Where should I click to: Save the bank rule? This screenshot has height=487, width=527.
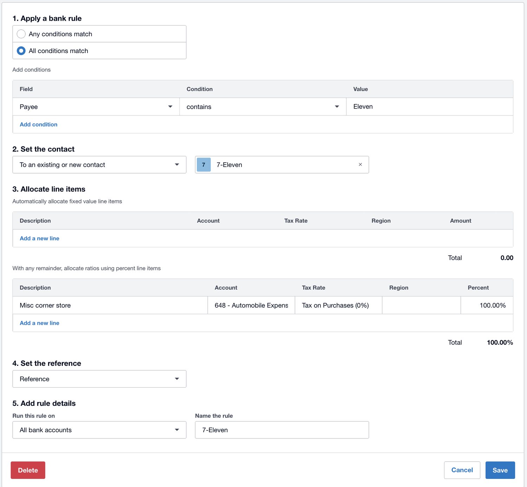pyautogui.click(x=500, y=470)
